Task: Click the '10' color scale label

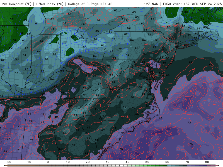Action: point(68,162)
